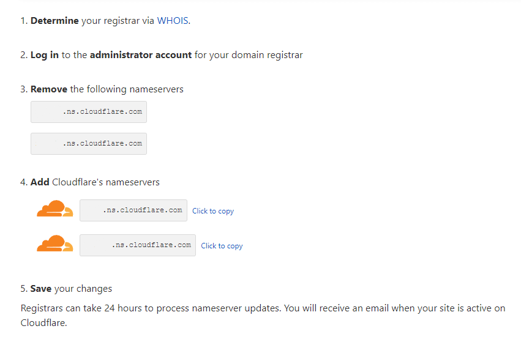Click the bold word Add in step 4
The image size is (521, 345).
tap(40, 182)
